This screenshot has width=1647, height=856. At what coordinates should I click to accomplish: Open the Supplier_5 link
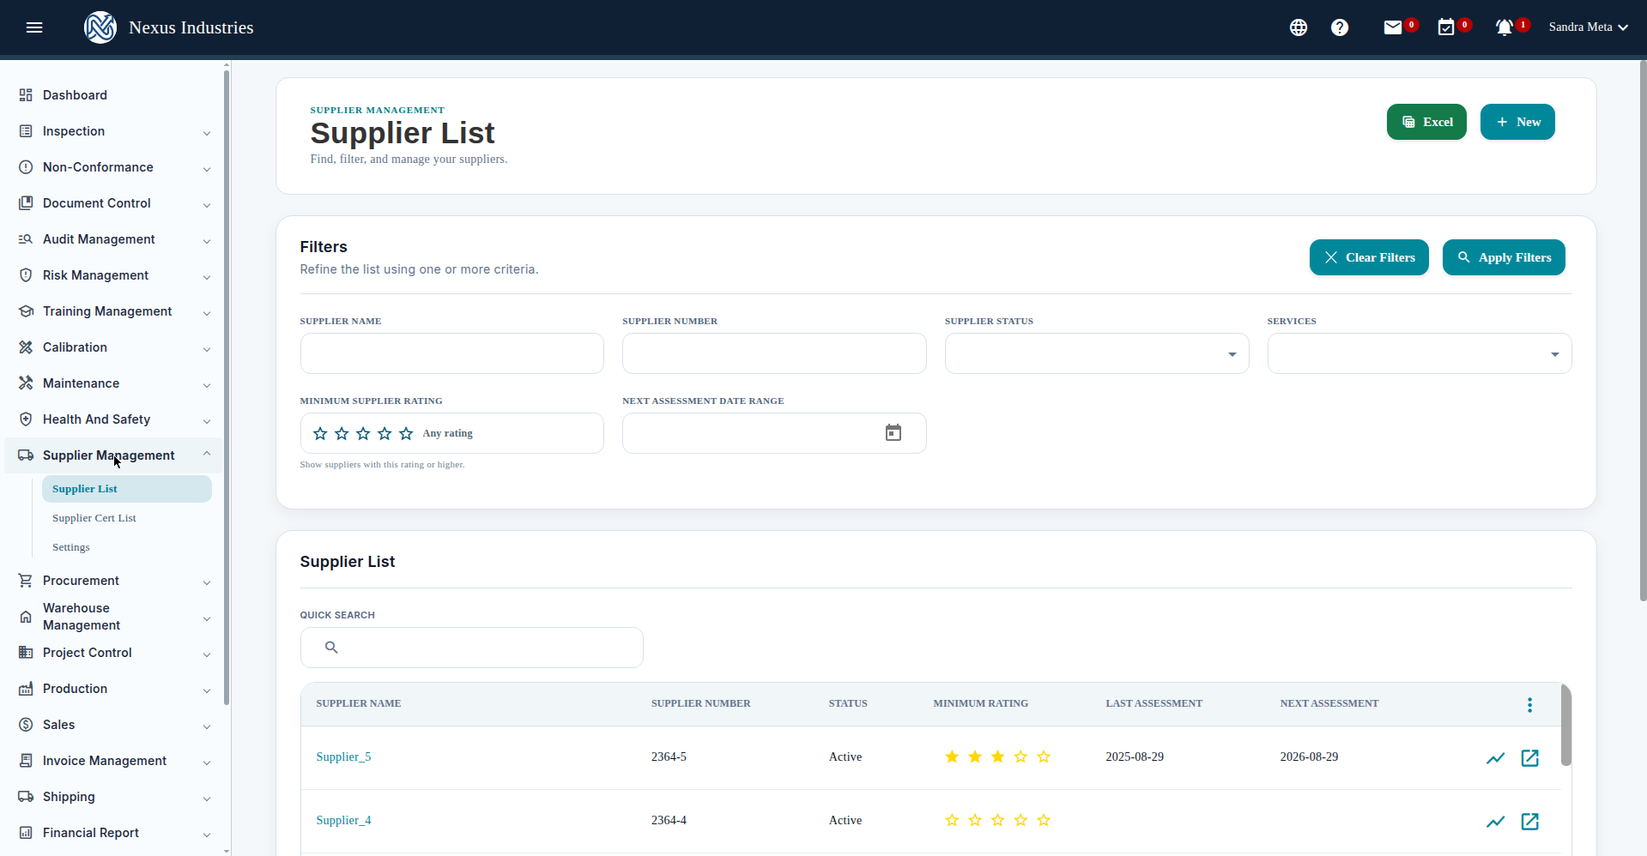[x=343, y=757]
